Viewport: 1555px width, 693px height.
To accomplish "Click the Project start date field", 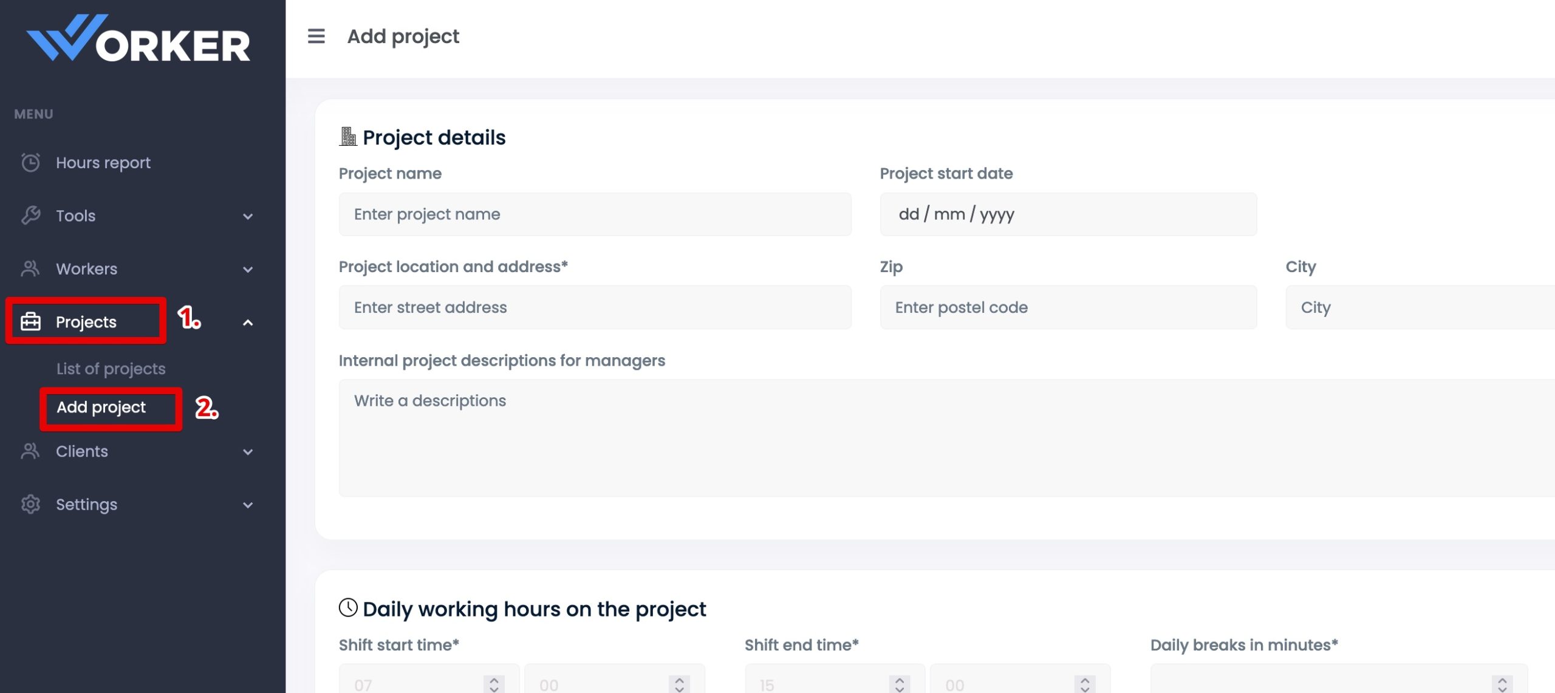I will click(x=1068, y=214).
